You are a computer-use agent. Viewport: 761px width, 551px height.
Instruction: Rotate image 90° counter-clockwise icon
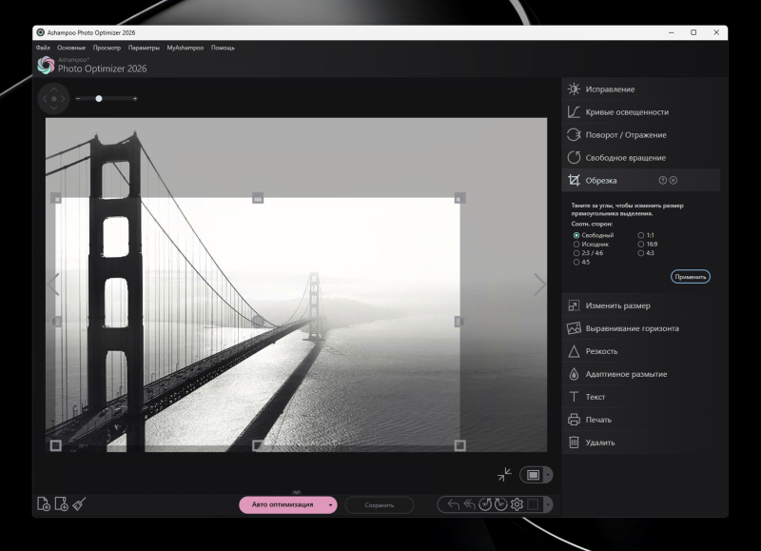(x=485, y=505)
